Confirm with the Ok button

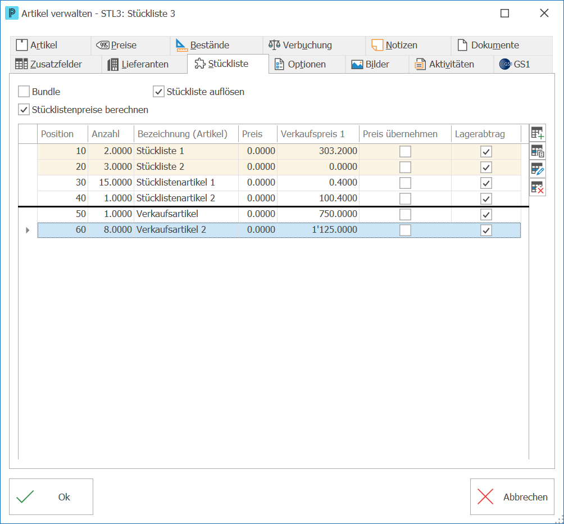click(x=51, y=496)
